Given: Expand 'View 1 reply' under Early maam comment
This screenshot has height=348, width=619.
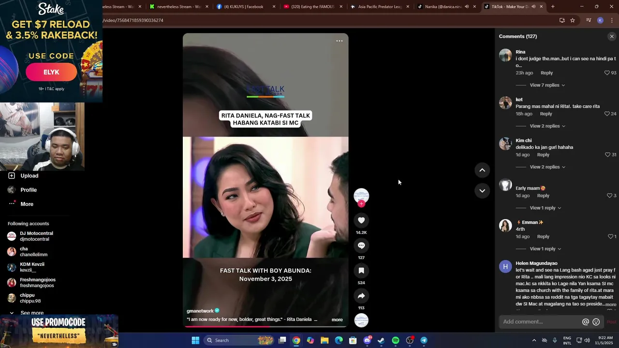Looking at the screenshot, I should [545, 208].
